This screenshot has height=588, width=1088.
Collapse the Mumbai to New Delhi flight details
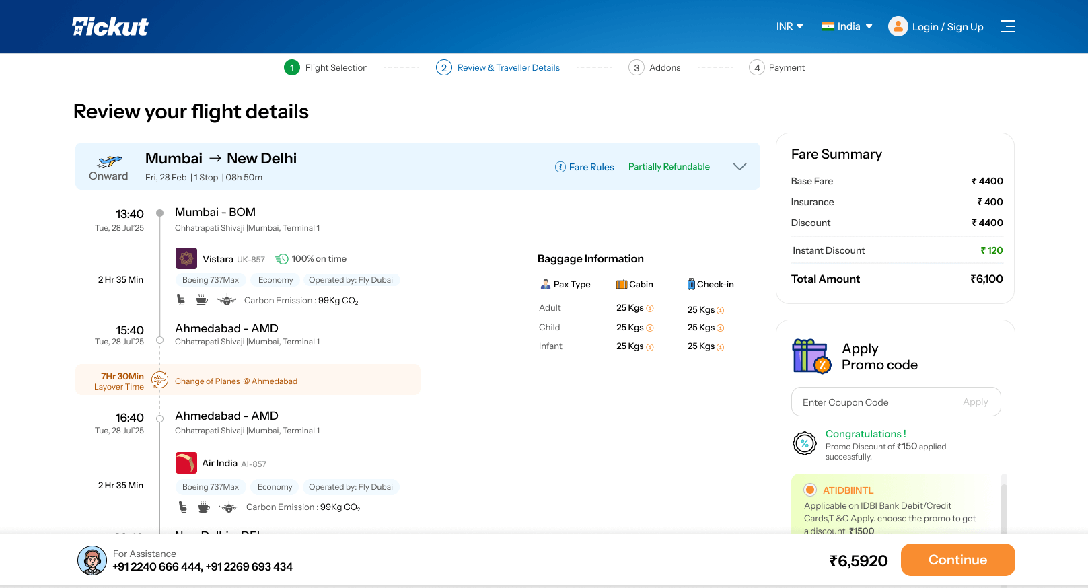click(x=739, y=167)
